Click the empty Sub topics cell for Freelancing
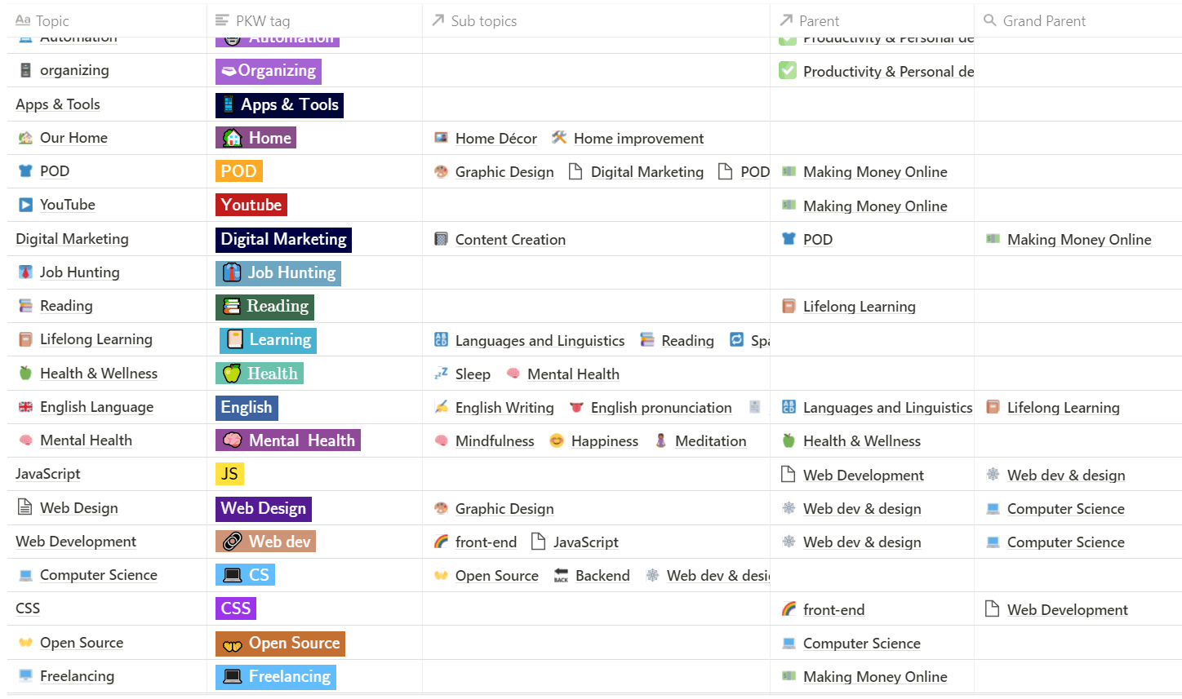This screenshot has width=1182, height=699. tap(595, 676)
